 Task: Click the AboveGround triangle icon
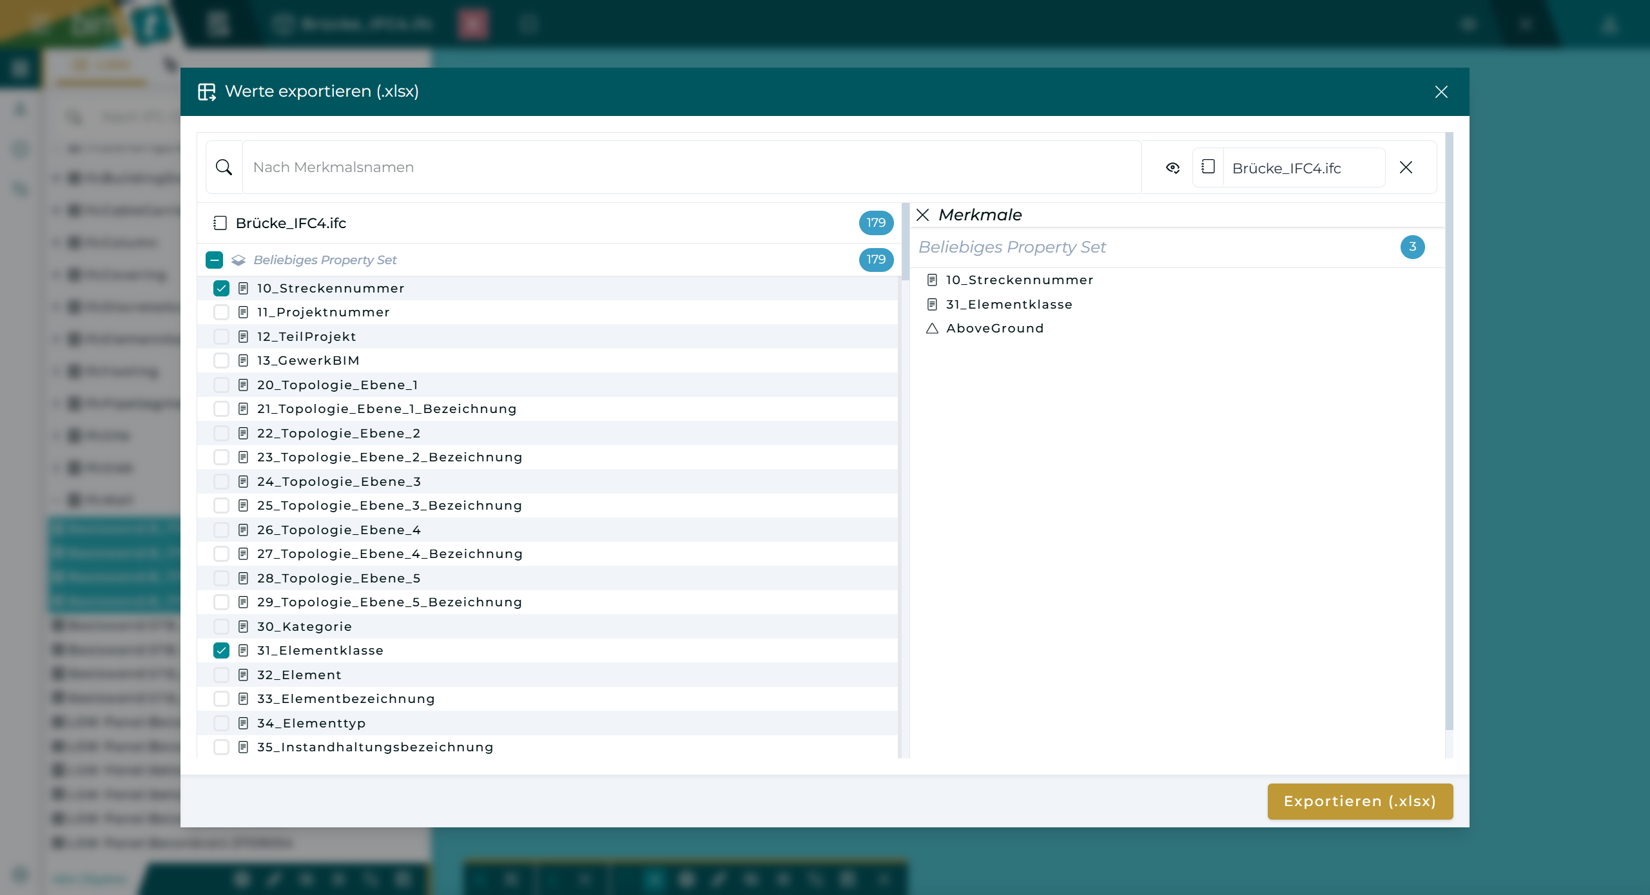932,329
